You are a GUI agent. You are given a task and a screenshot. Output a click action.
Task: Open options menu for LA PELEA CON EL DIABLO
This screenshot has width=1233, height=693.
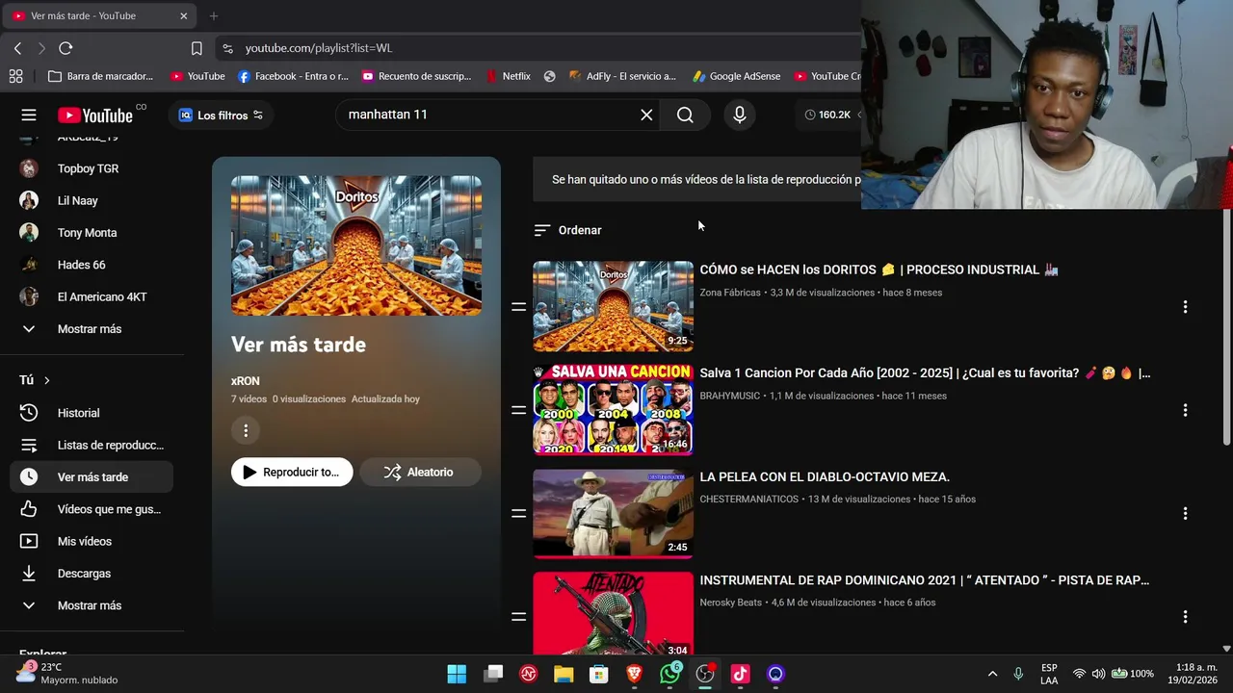[x=1185, y=513]
